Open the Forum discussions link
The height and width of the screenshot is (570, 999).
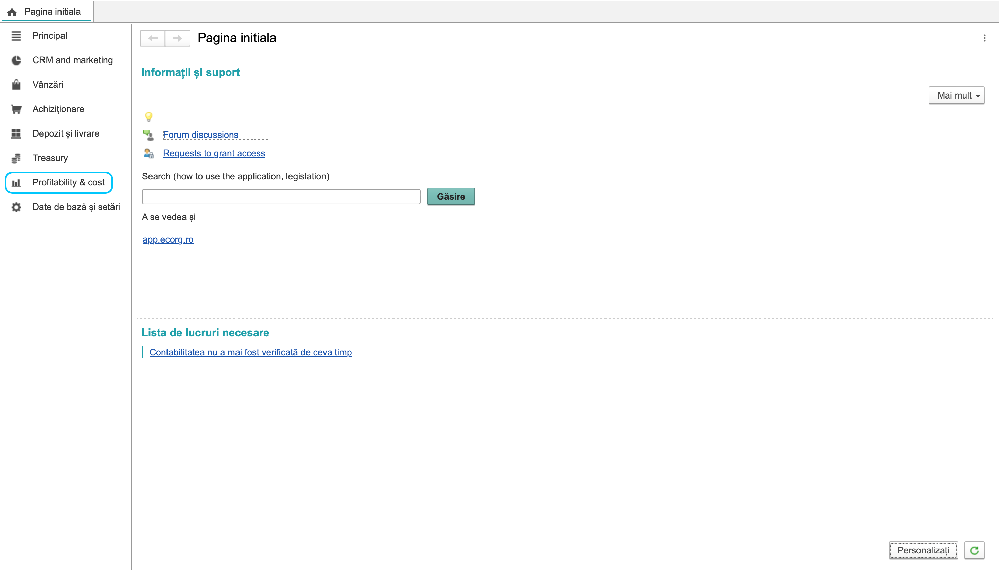point(200,135)
